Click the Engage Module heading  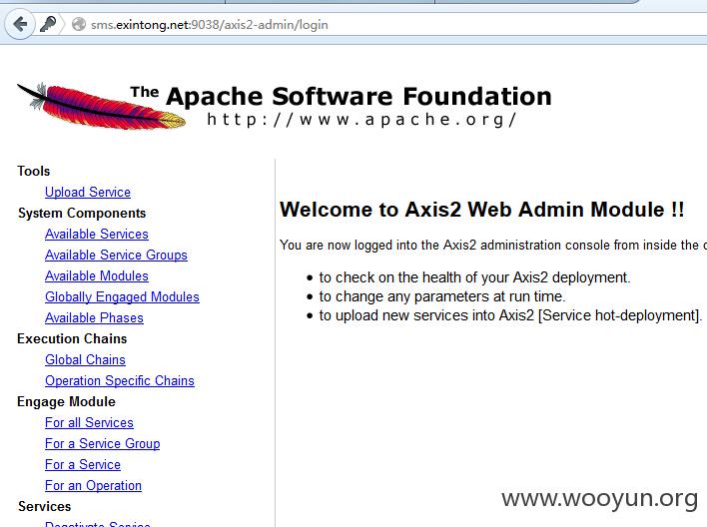click(66, 401)
